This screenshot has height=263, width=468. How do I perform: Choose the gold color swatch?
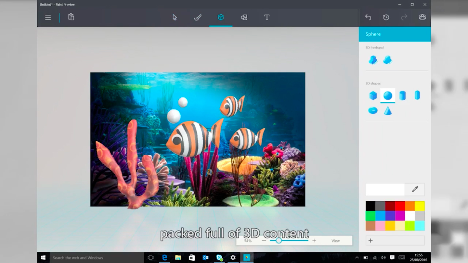390,226
